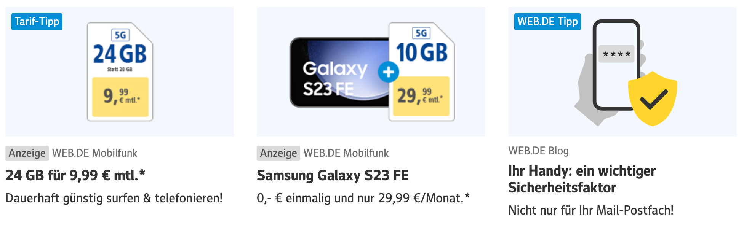Click the phone password asterisks icon
This screenshot has width=752, height=232.
pos(616,54)
